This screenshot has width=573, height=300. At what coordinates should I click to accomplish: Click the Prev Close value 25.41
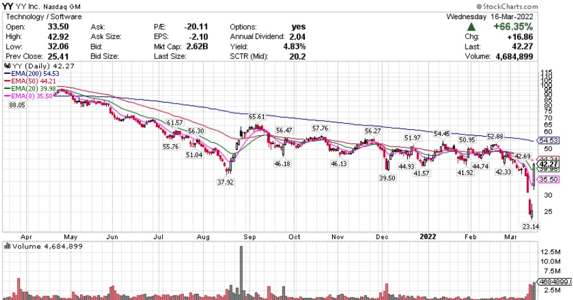58,57
